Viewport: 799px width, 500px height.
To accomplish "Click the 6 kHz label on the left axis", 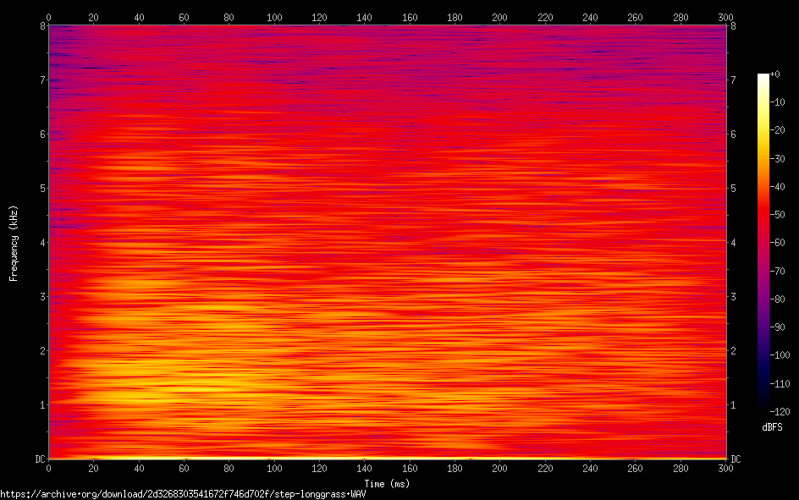I will [41, 135].
